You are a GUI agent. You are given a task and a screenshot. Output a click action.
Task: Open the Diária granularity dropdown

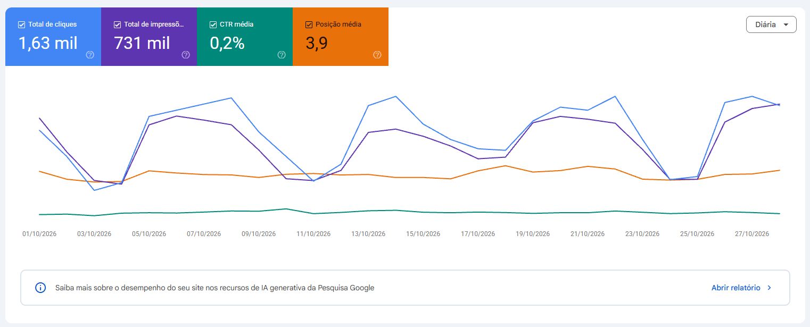point(771,24)
